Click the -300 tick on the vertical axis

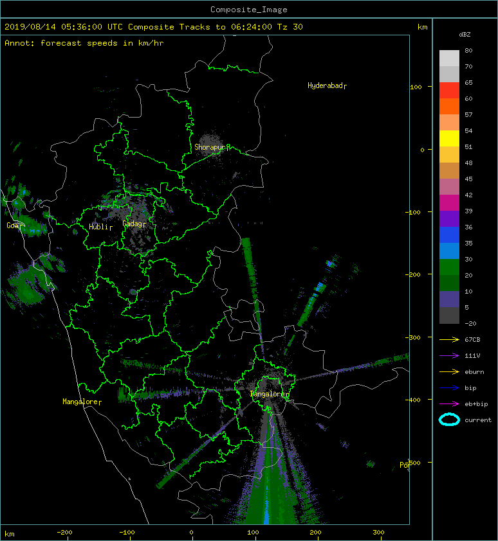coord(413,337)
